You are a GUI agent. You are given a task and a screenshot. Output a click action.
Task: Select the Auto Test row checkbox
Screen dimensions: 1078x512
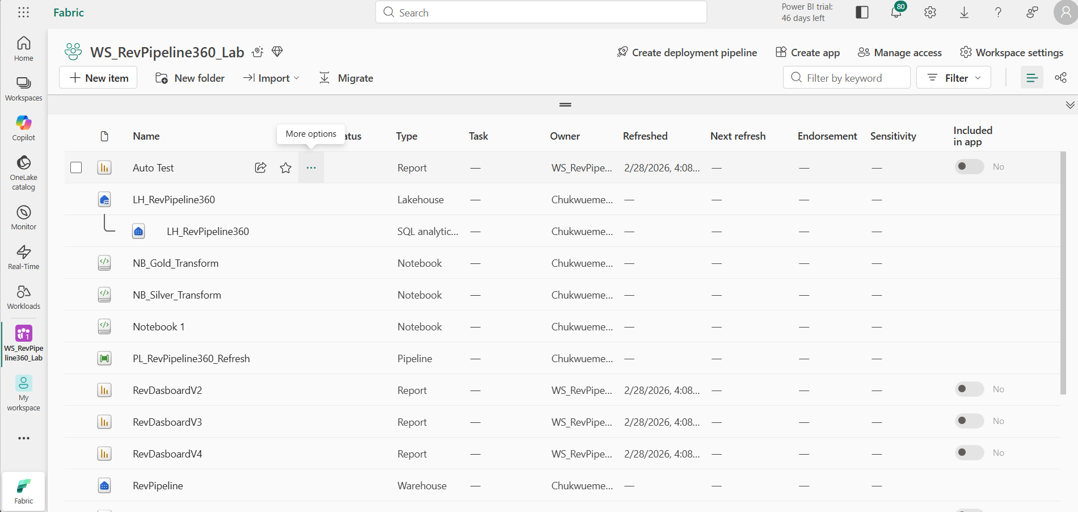click(x=76, y=168)
